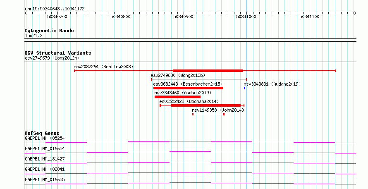This screenshot has width=368, height=189.
Task: Click the small blue nsv3343831 marker
Action: click(244, 88)
